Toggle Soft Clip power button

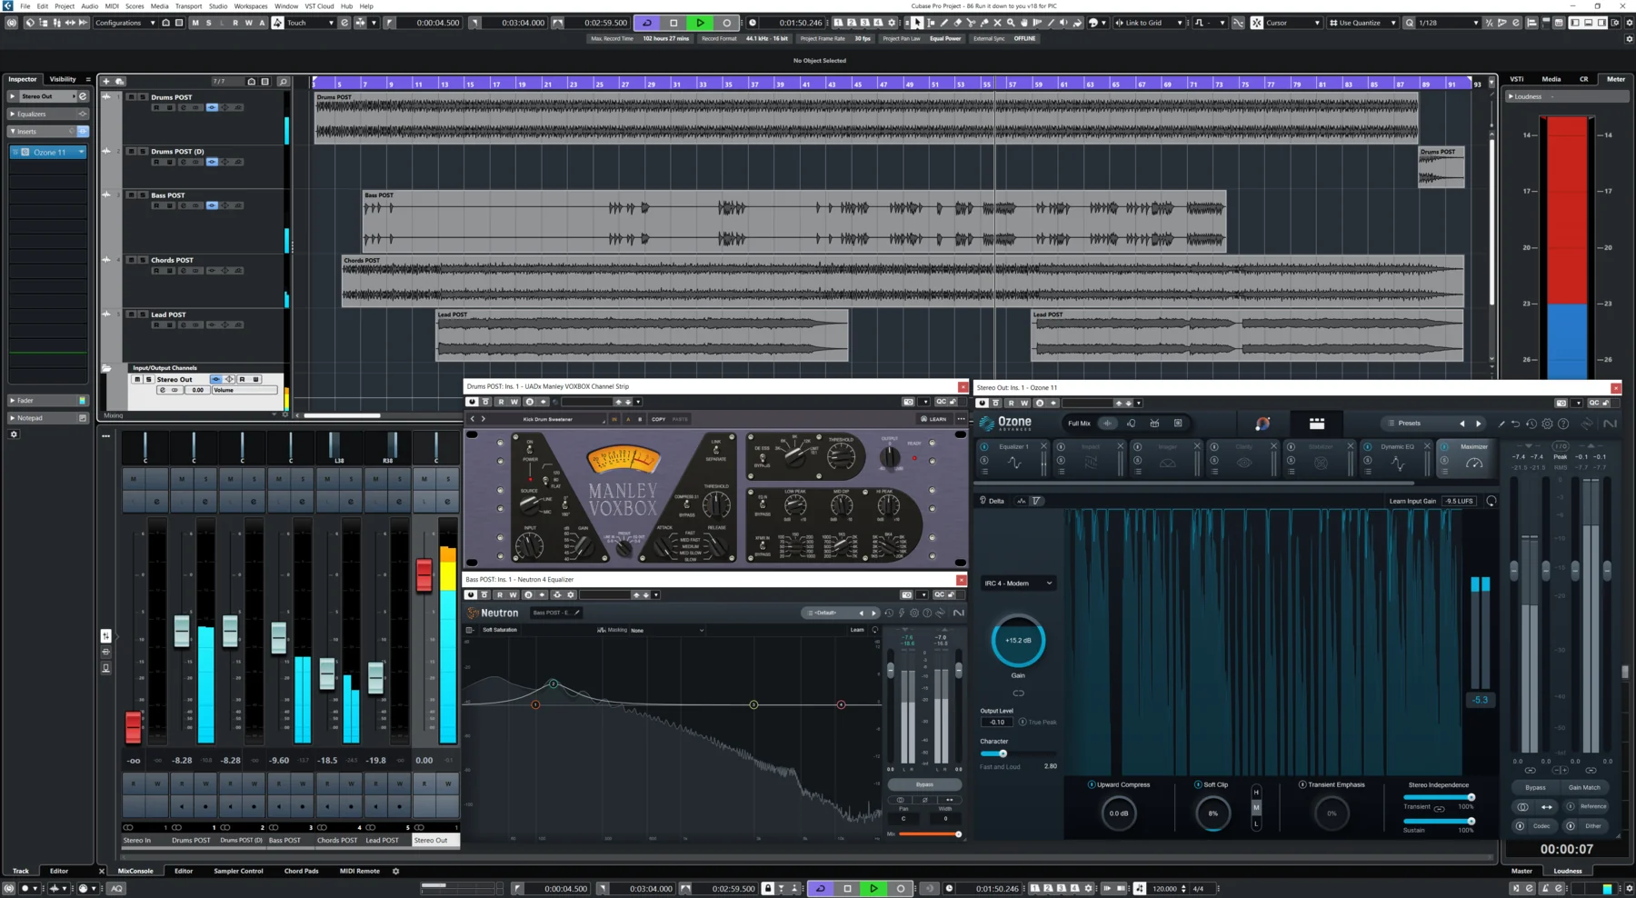click(1198, 784)
